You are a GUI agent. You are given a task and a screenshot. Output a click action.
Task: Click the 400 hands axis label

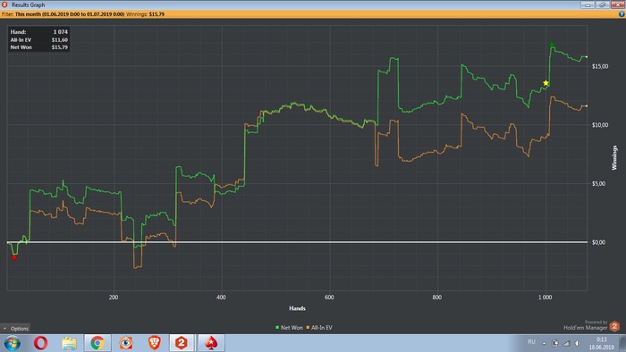(x=221, y=297)
